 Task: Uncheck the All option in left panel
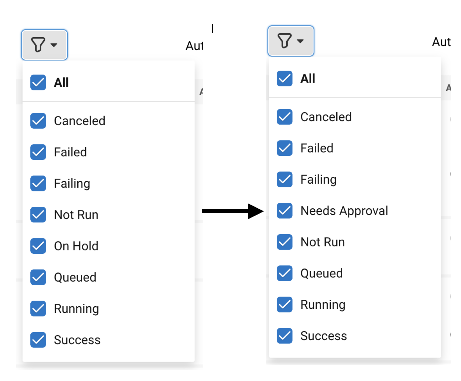click(38, 82)
